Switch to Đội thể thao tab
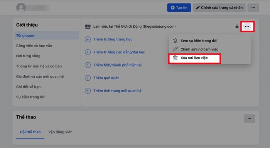This screenshot has height=148, width=270. (x=30, y=132)
